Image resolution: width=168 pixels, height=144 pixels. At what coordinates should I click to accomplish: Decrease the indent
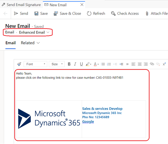[115, 64]
